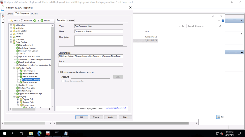
Task: Click the Explorer refresh icon beside the address bar
Action: click(183, 26)
